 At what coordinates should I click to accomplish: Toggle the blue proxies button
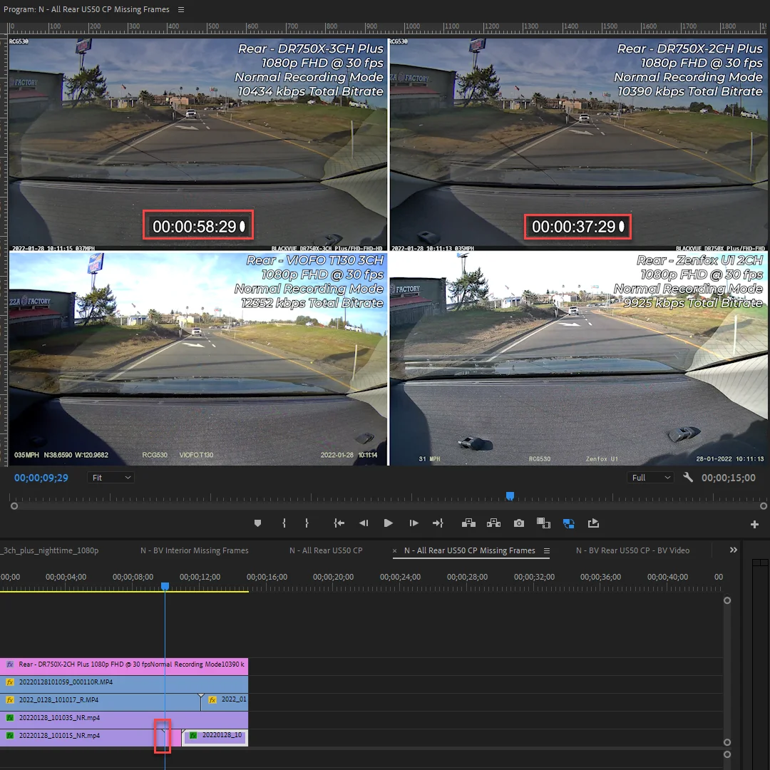569,523
